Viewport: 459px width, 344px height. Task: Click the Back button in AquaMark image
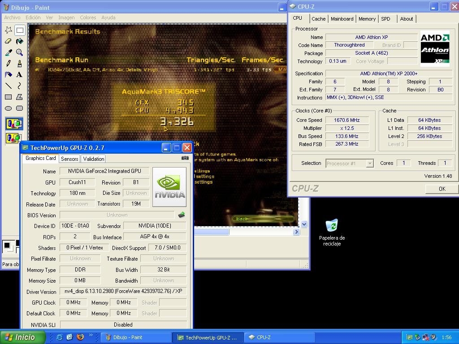pyautogui.click(x=264, y=219)
